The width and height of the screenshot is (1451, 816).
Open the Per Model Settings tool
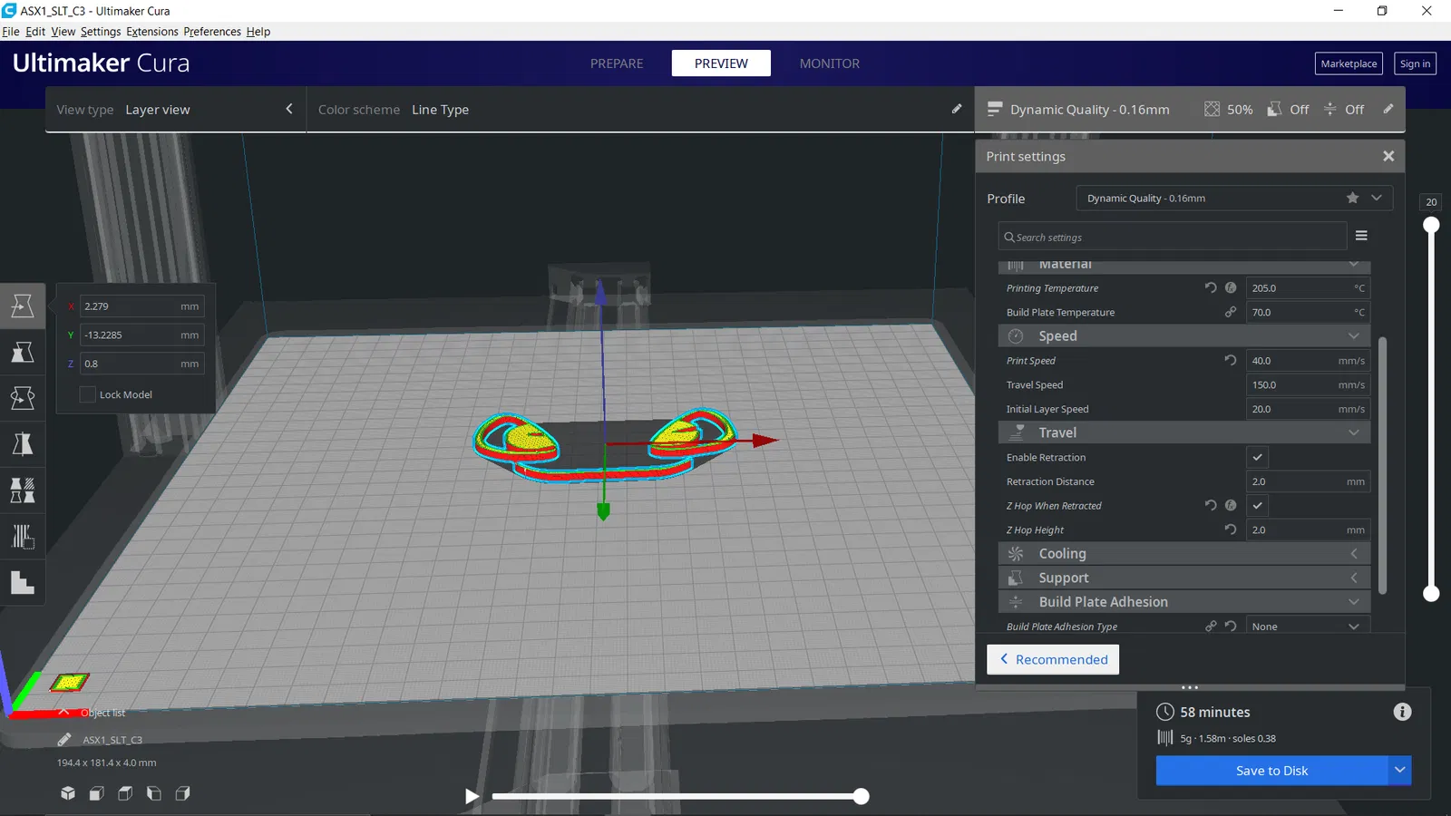(23, 491)
